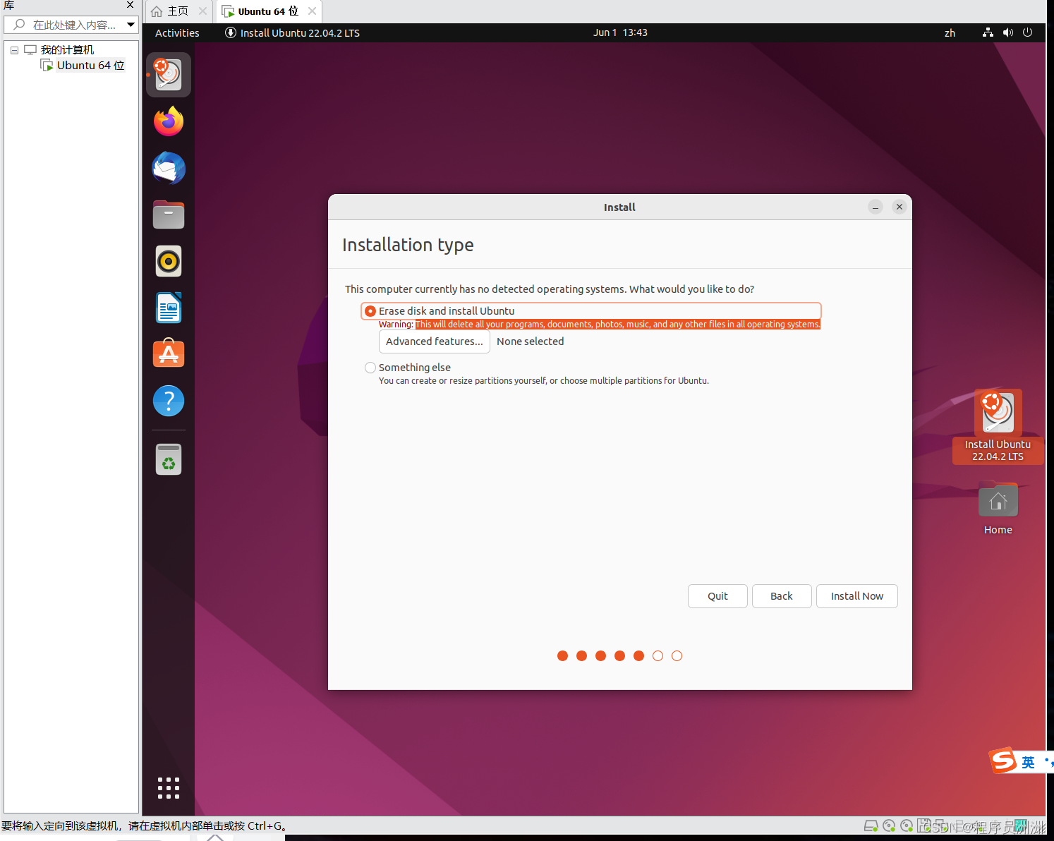1054x841 pixels.
Task: Open the Help dock icon
Action: [169, 401]
